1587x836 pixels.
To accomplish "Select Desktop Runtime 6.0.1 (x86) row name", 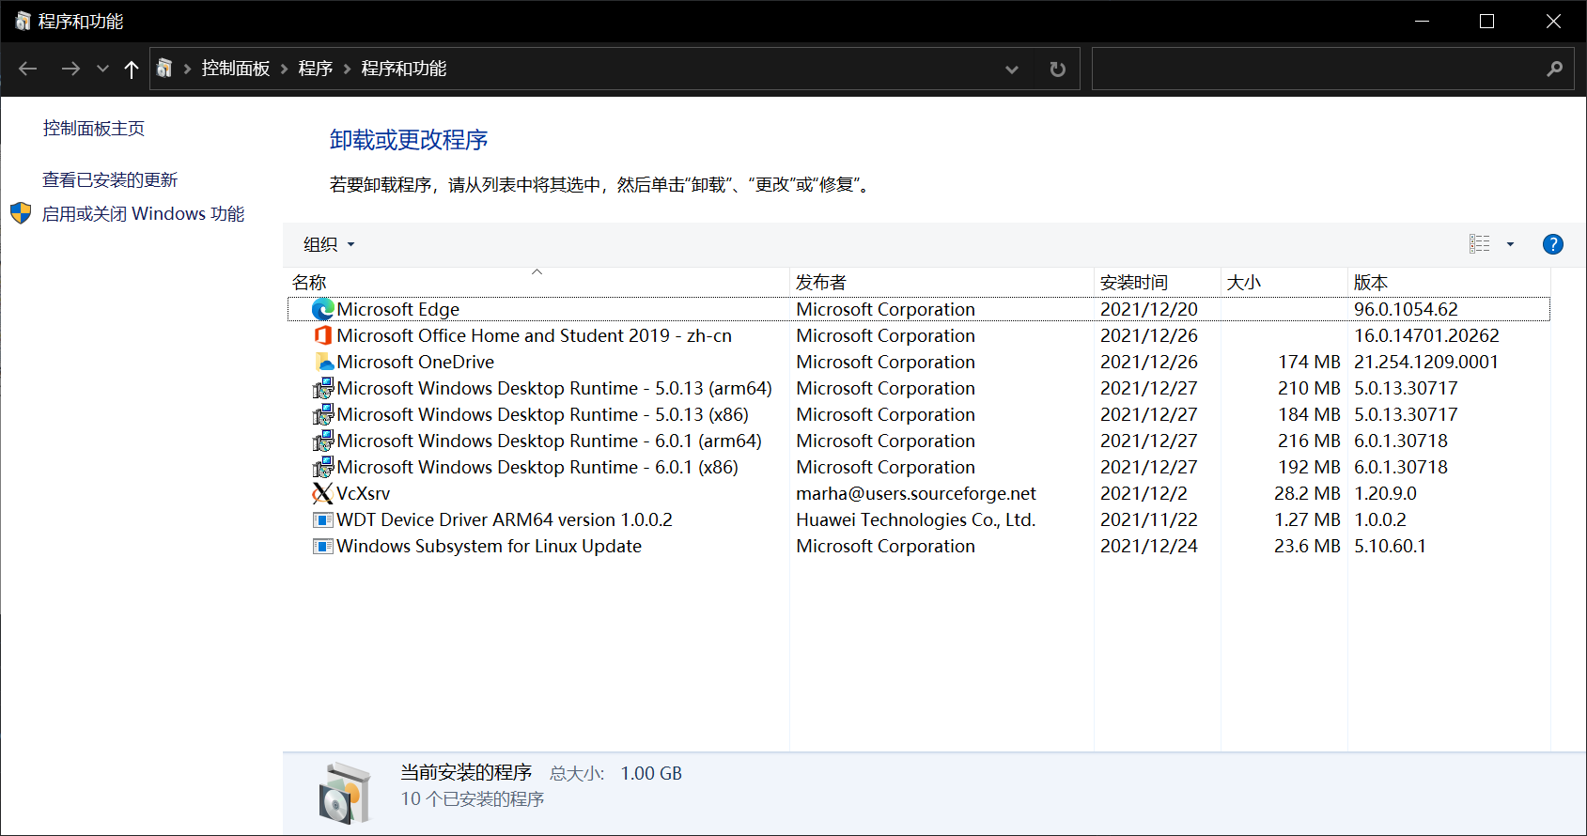I will (x=537, y=467).
